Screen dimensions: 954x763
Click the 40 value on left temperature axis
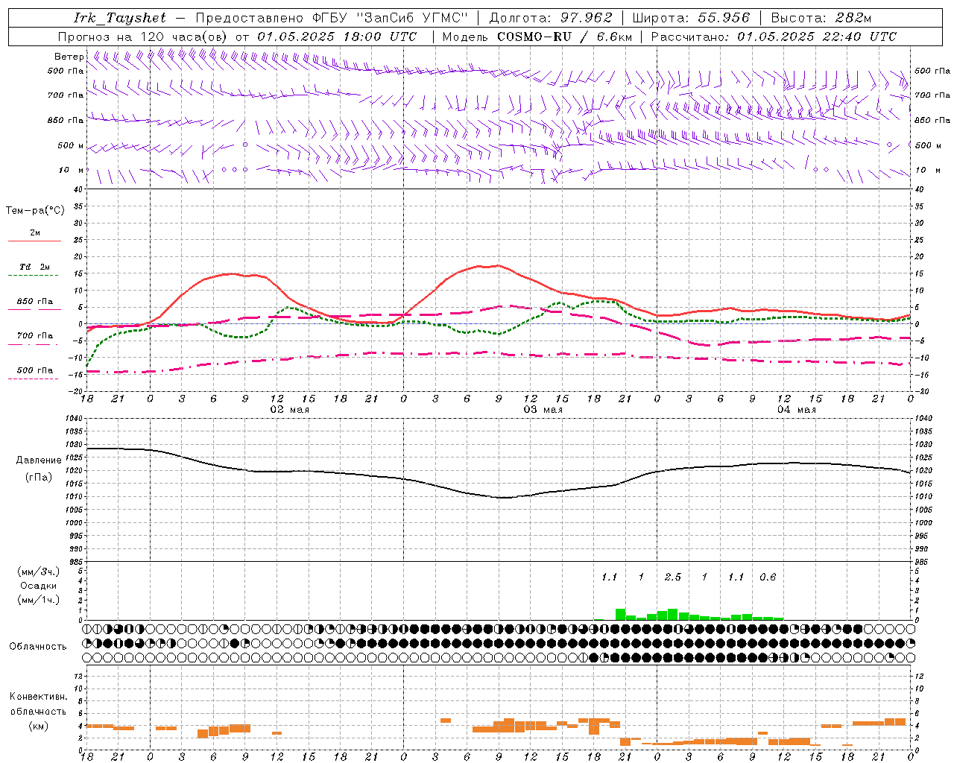(78, 189)
